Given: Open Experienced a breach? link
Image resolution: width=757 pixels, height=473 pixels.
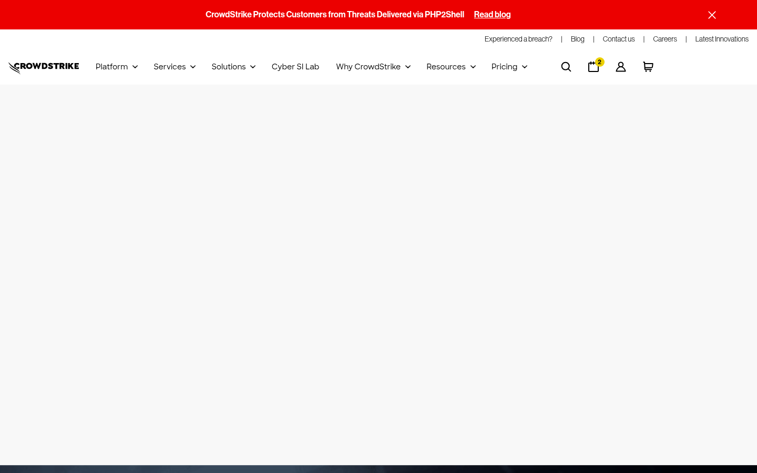Looking at the screenshot, I should click(x=518, y=39).
